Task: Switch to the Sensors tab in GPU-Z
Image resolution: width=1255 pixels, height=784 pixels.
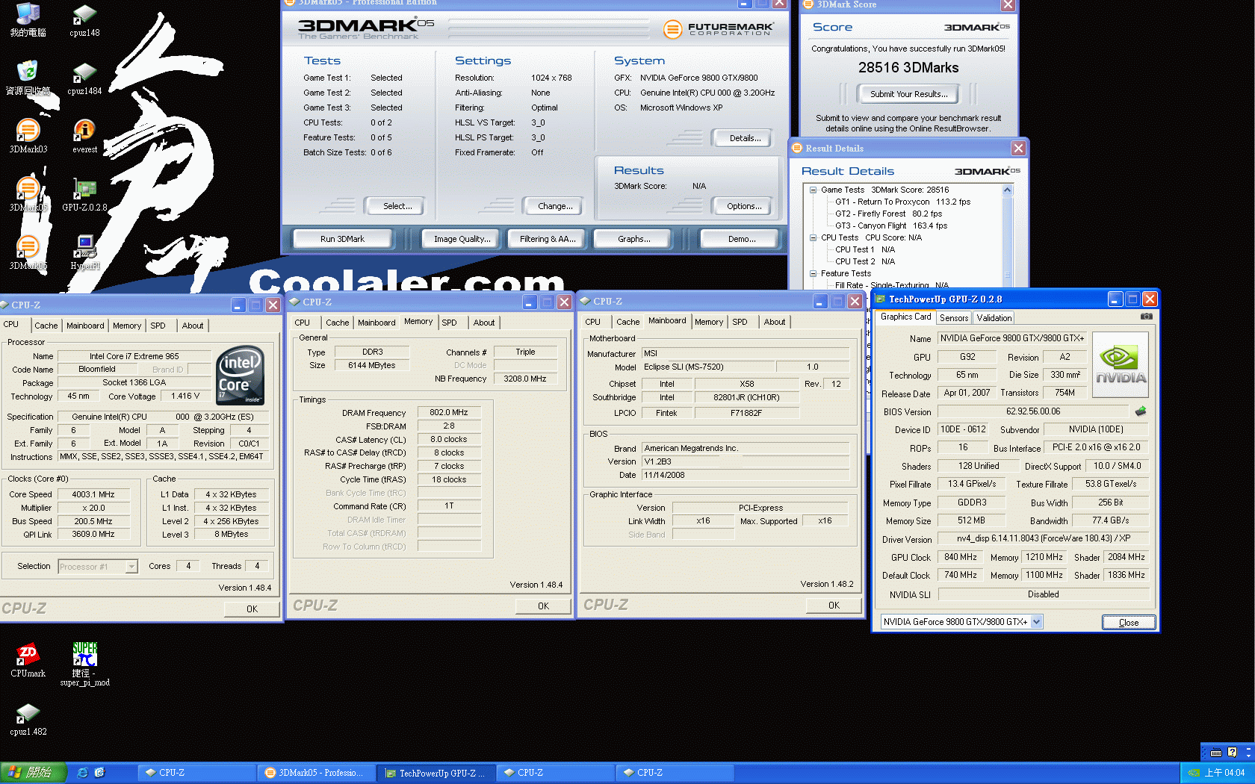Action: pyautogui.click(x=953, y=318)
